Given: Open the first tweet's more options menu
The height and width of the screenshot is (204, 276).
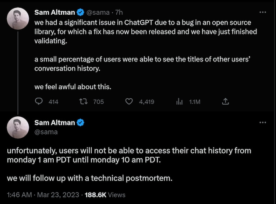Looking at the screenshot, I should (x=262, y=12).
